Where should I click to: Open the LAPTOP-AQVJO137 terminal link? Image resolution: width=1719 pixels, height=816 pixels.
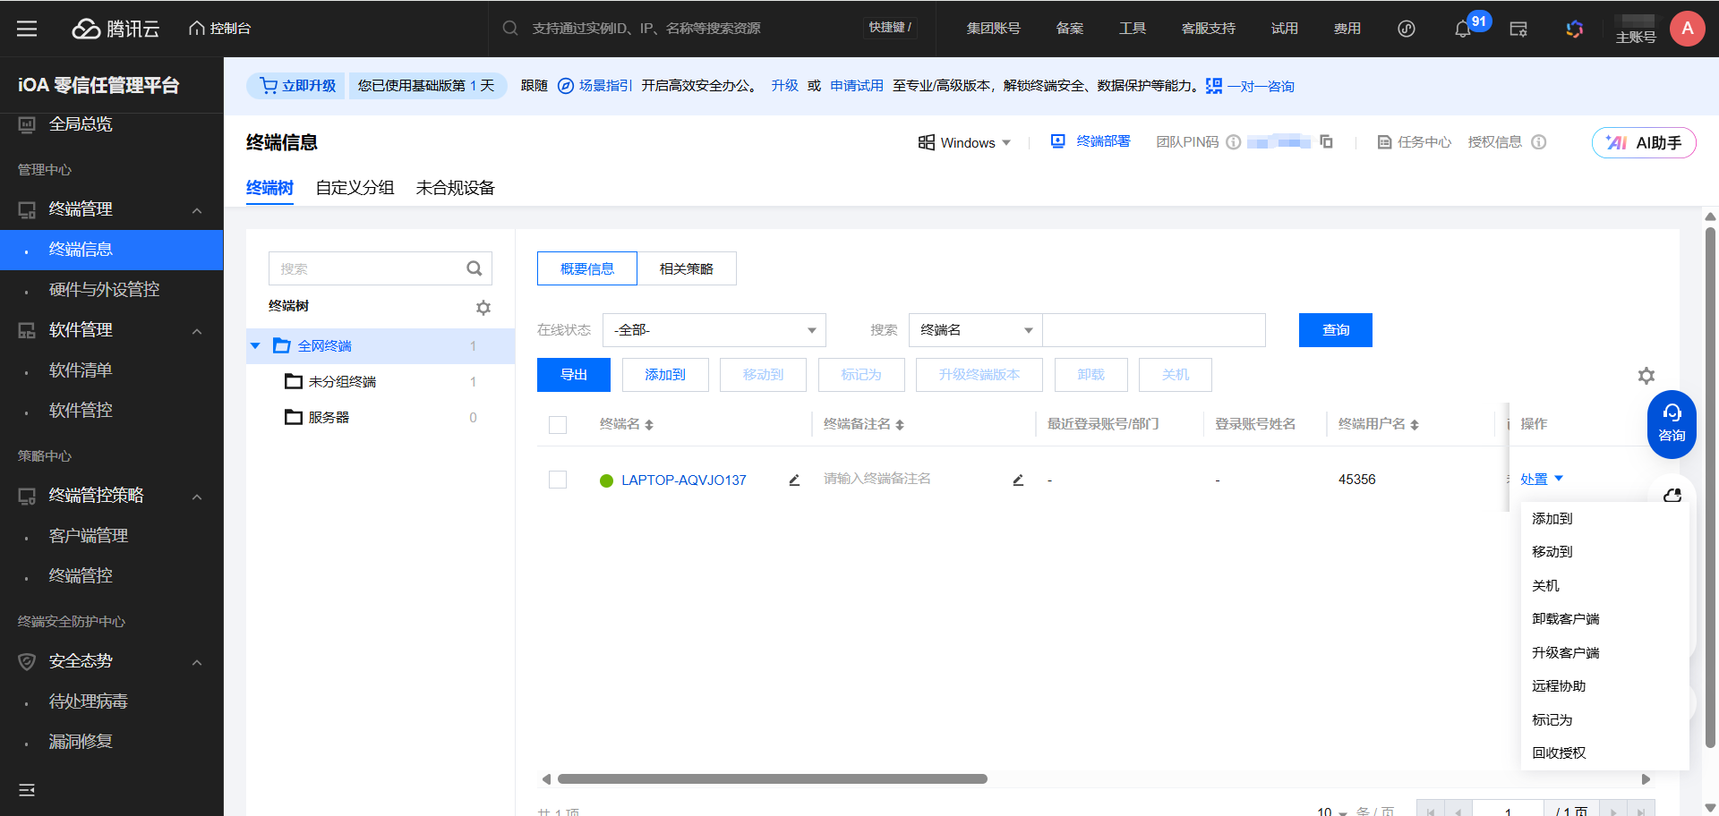click(x=683, y=480)
